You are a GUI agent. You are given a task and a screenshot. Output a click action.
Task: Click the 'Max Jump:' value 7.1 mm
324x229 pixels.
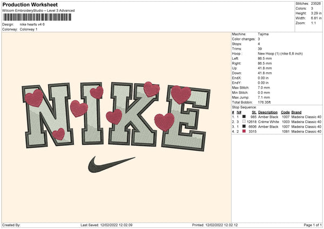(264, 97)
